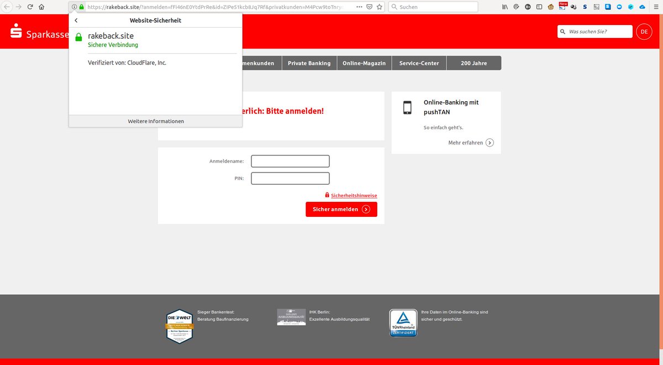Bookmark this page with the star

[x=379, y=7]
